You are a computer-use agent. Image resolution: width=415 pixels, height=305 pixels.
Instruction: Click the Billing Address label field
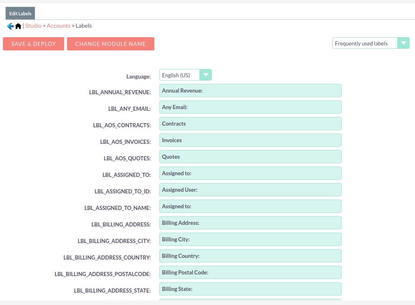[x=250, y=223]
